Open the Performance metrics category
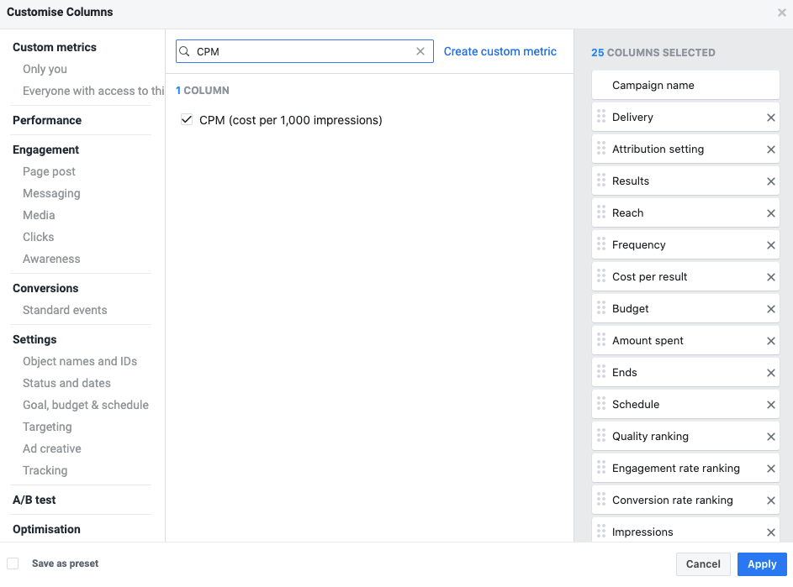 (47, 120)
